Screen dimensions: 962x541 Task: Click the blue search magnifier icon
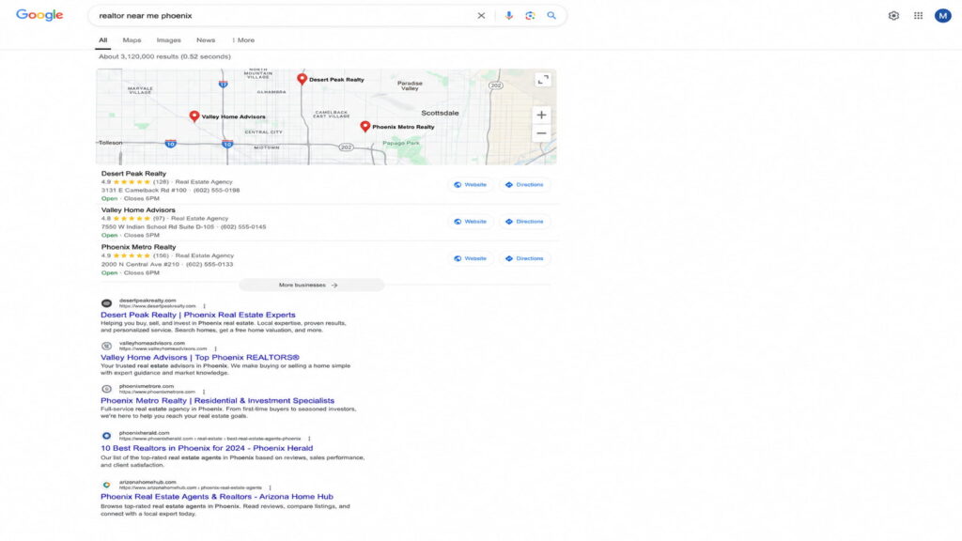click(551, 16)
